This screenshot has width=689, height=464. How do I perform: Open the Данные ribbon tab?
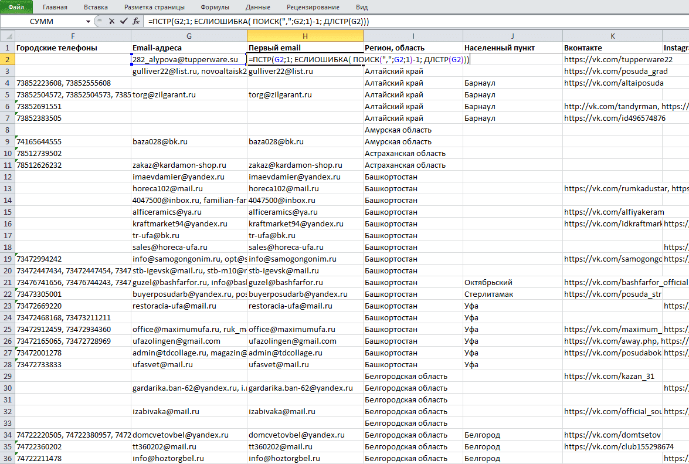click(x=258, y=7)
